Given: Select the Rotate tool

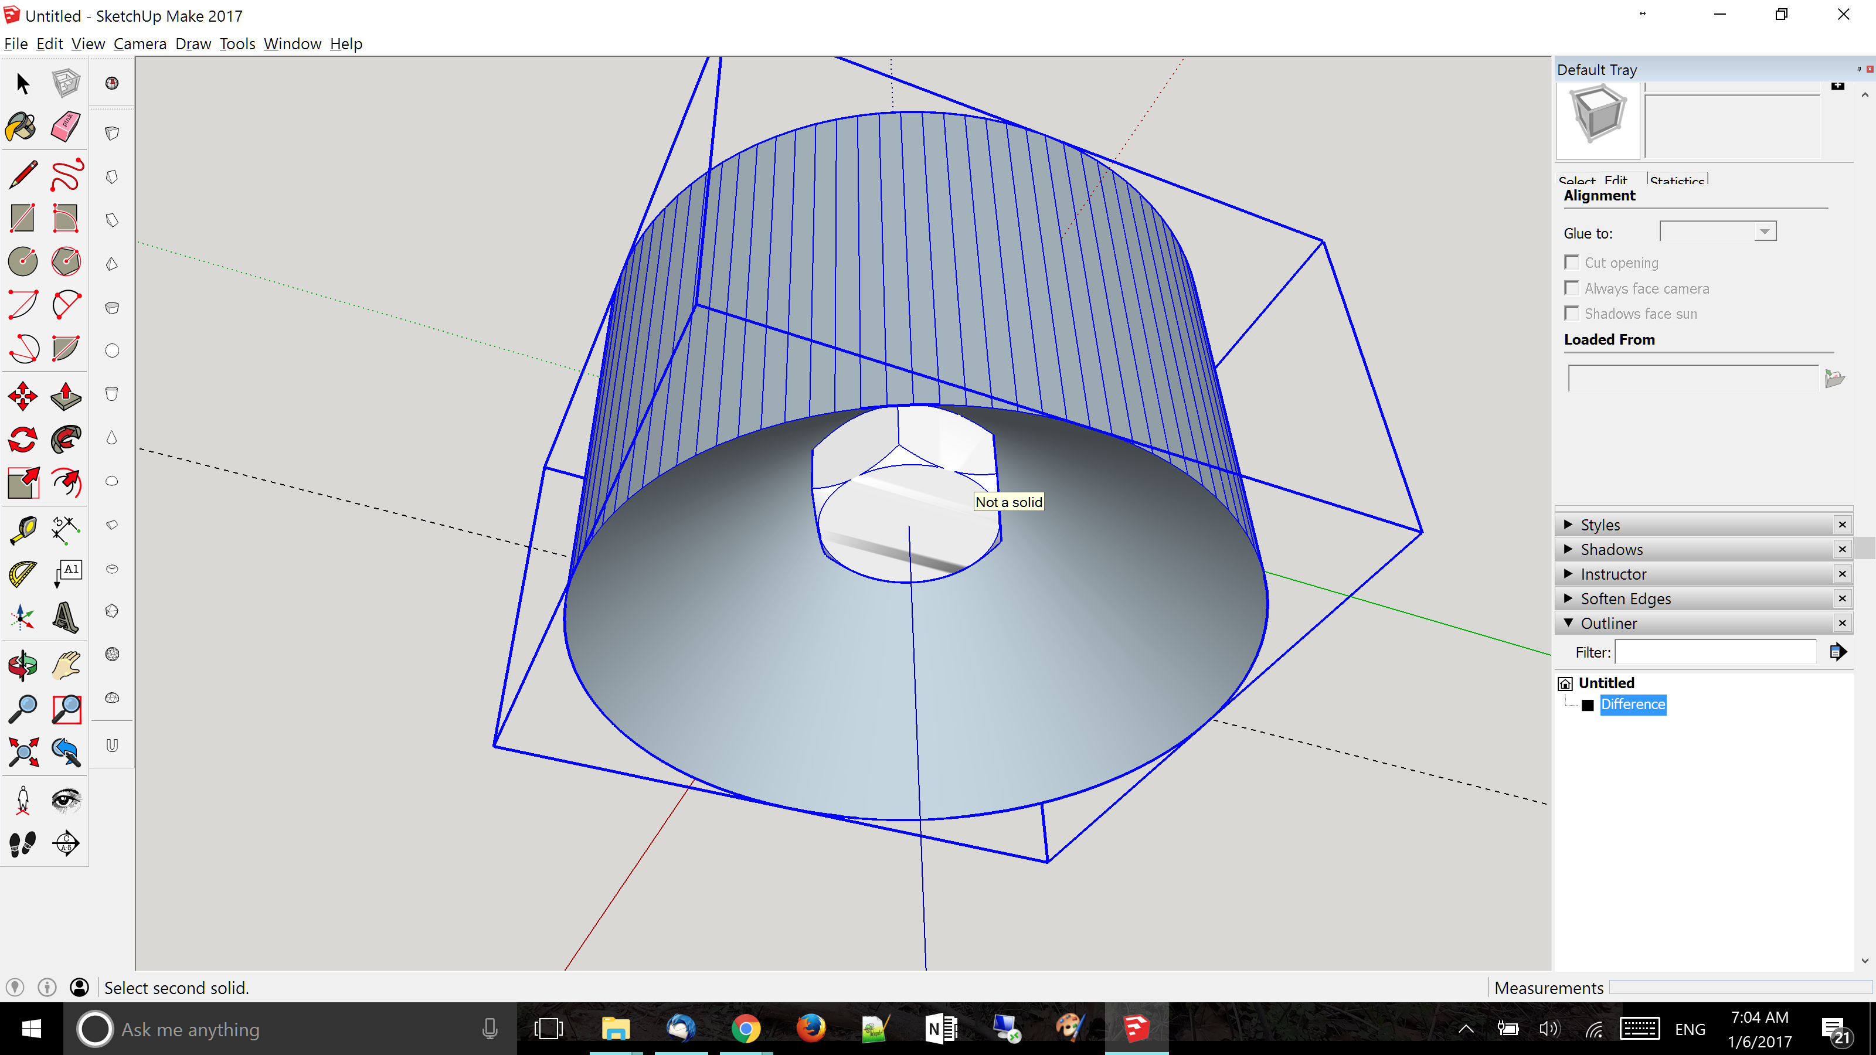Looking at the screenshot, I should coord(22,440).
